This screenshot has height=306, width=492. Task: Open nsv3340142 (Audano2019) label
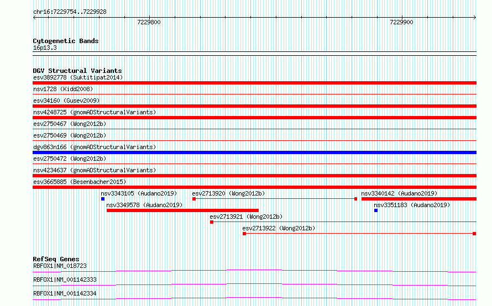pos(399,193)
